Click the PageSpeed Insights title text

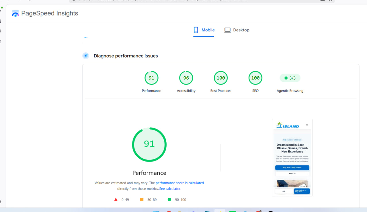pos(50,13)
